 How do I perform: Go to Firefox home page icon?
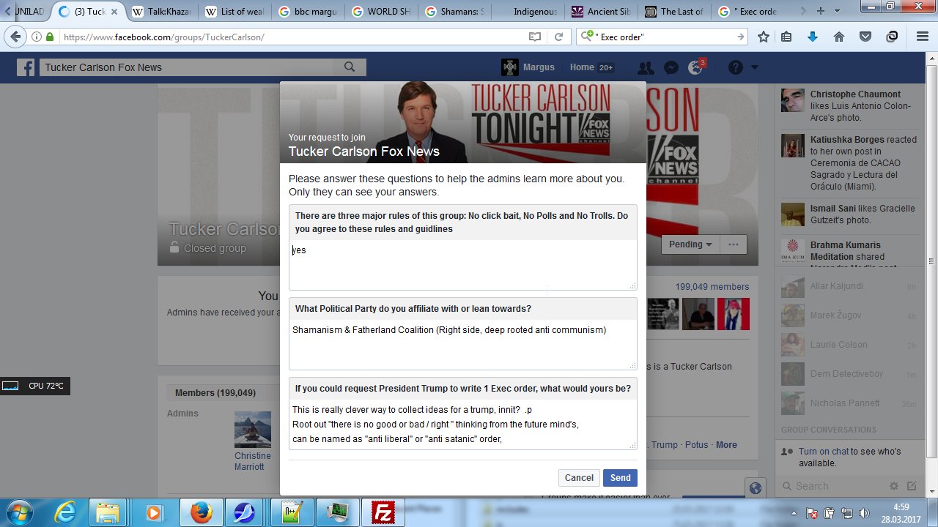coord(839,37)
